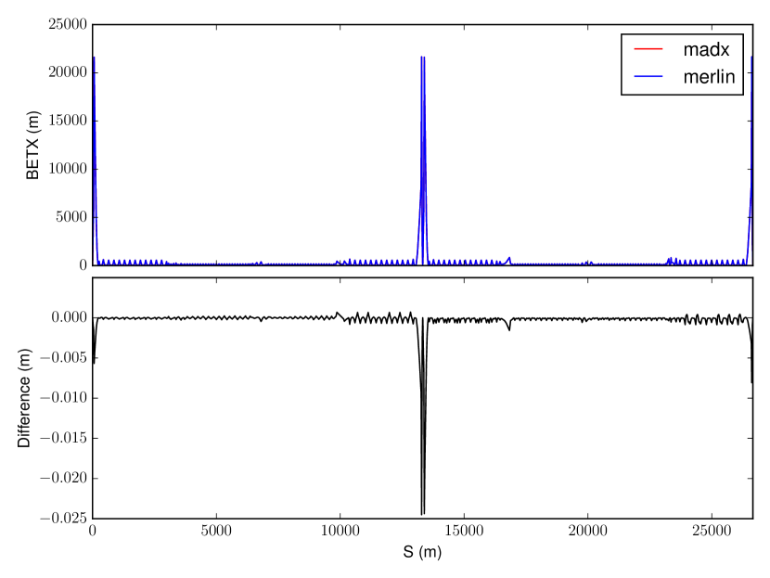Click the red madx legend line
Image resolution: width=770 pixels, height=578 pixels.
coord(648,49)
